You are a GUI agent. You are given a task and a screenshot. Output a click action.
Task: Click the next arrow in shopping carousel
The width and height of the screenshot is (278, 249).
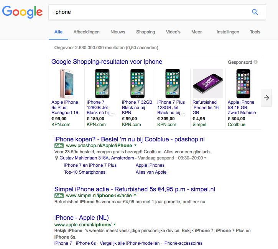[266, 98]
